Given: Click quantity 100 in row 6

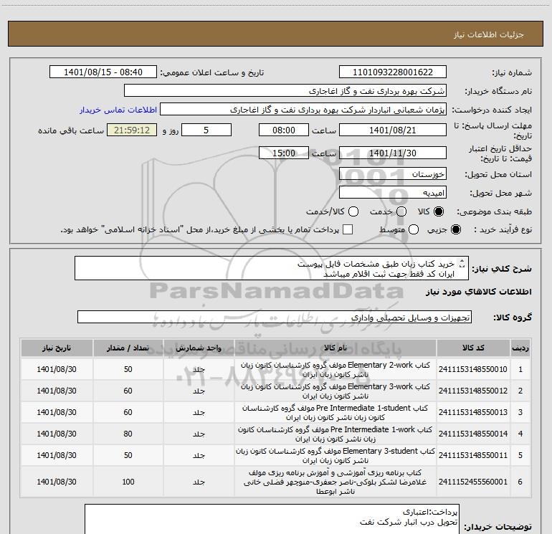Looking at the screenshot, I should point(128,482).
